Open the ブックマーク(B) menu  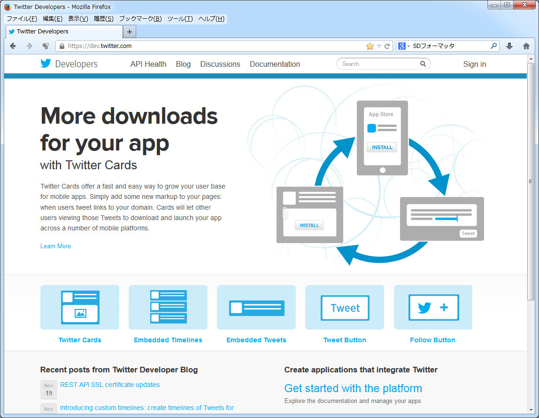(x=140, y=19)
